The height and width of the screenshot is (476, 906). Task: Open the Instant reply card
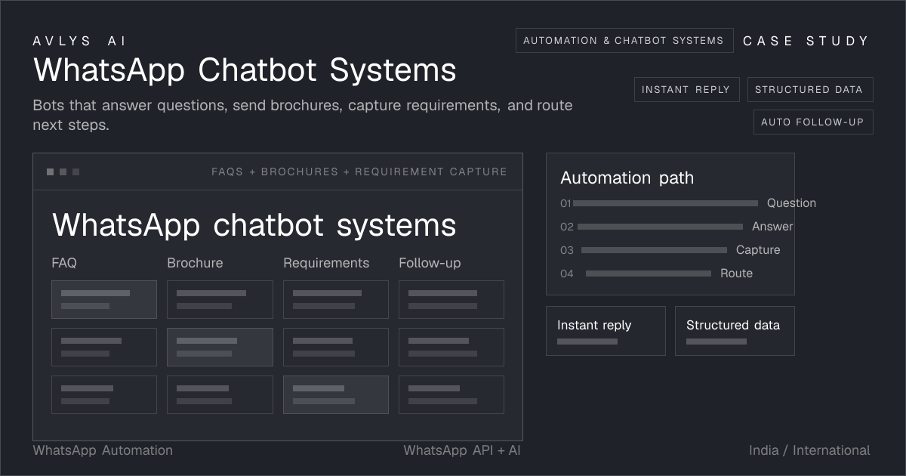(606, 331)
